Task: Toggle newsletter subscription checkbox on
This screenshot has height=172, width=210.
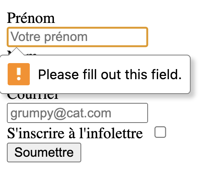Action: pyautogui.click(x=160, y=132)
